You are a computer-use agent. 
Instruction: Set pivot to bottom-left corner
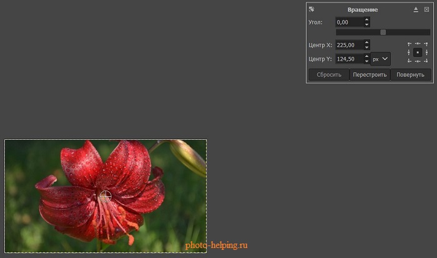coord(409,61)
